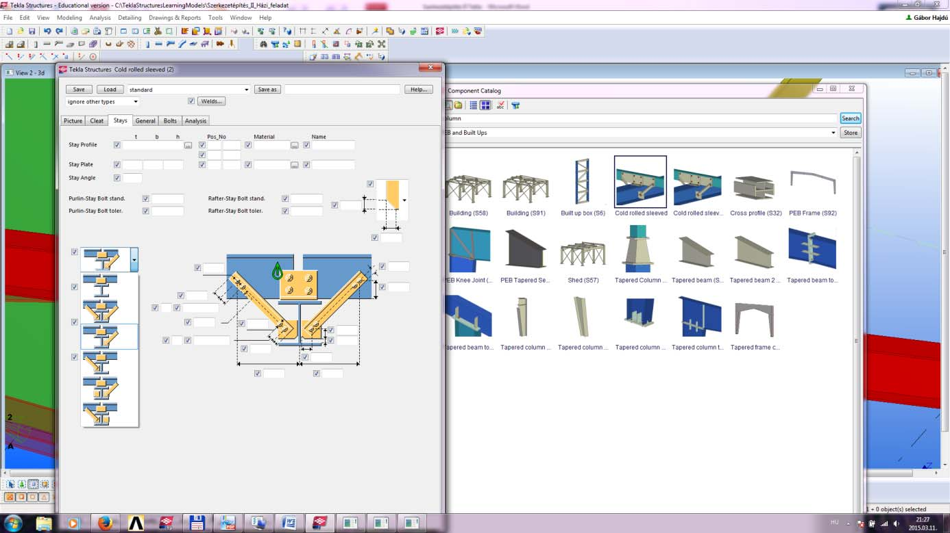Image resolution: width=950 pixels, height=533 pixels.
Task: Click the blue I-beam icon in catalog toolbar
Action: [515, 105]
